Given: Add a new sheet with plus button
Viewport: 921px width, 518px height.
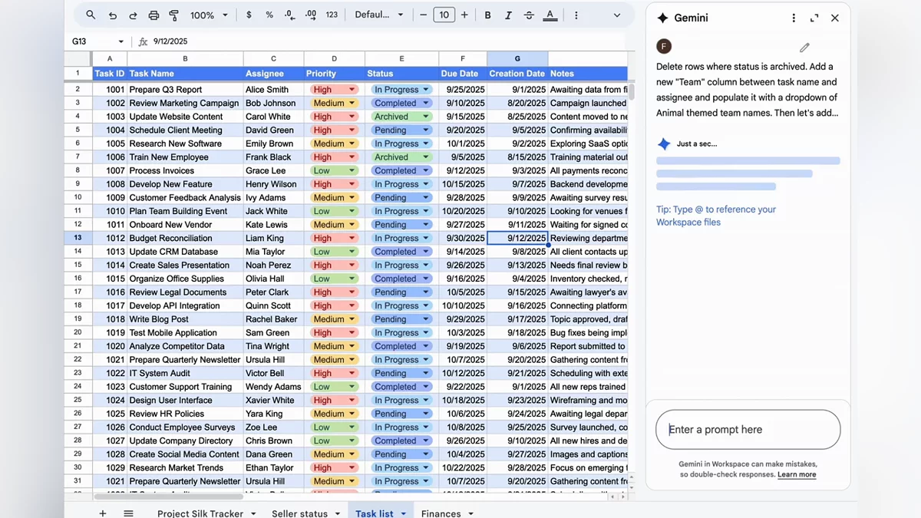Looking at the screenshot, I should [103, 513].
